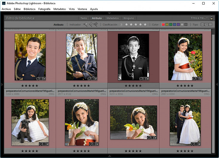Open the Fotografía menu
Screen dimensions: 219x158
(x=44, y=9)
